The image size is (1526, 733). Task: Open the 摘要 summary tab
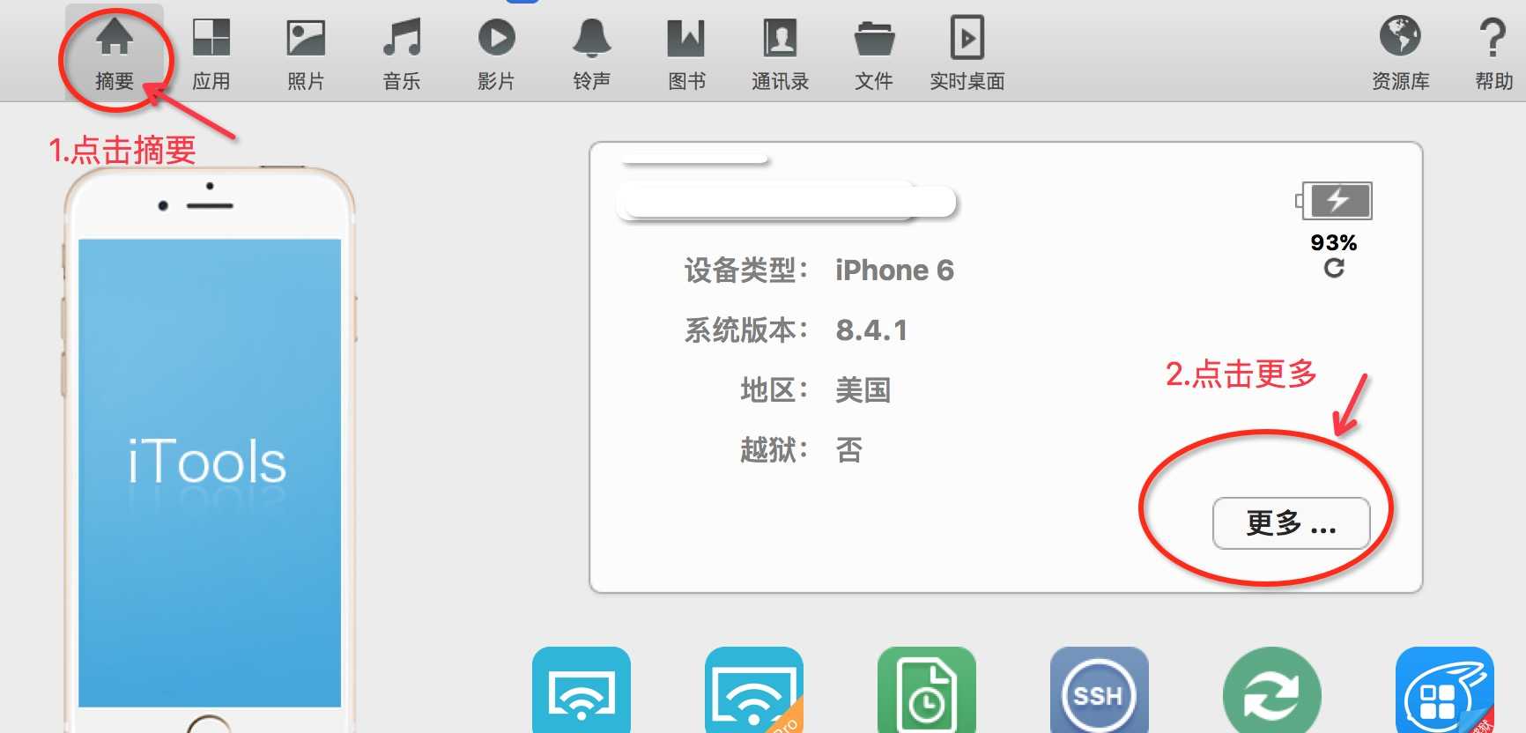(115, 53)
